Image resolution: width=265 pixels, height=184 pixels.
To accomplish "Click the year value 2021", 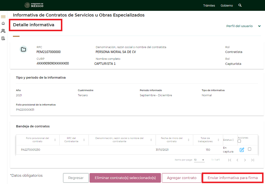I will [19, 95].
